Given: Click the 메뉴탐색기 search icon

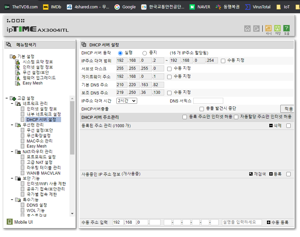Looking at the screenshot, I should [x=9, y=45].
